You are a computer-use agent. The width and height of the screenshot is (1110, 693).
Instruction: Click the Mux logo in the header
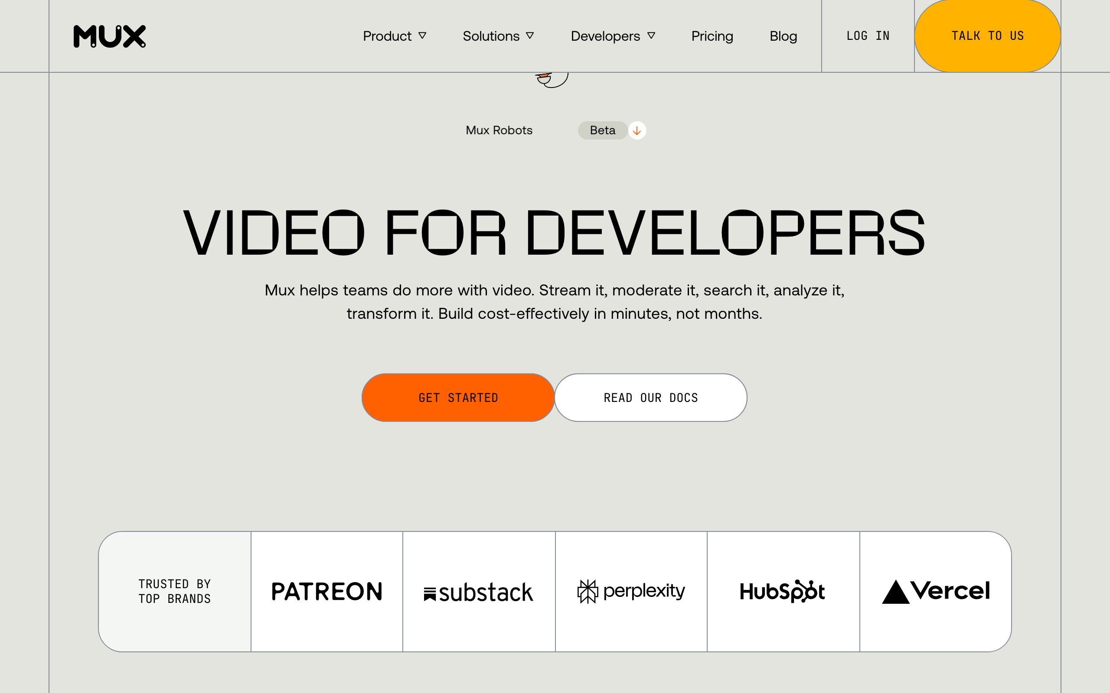pos(110,36)
